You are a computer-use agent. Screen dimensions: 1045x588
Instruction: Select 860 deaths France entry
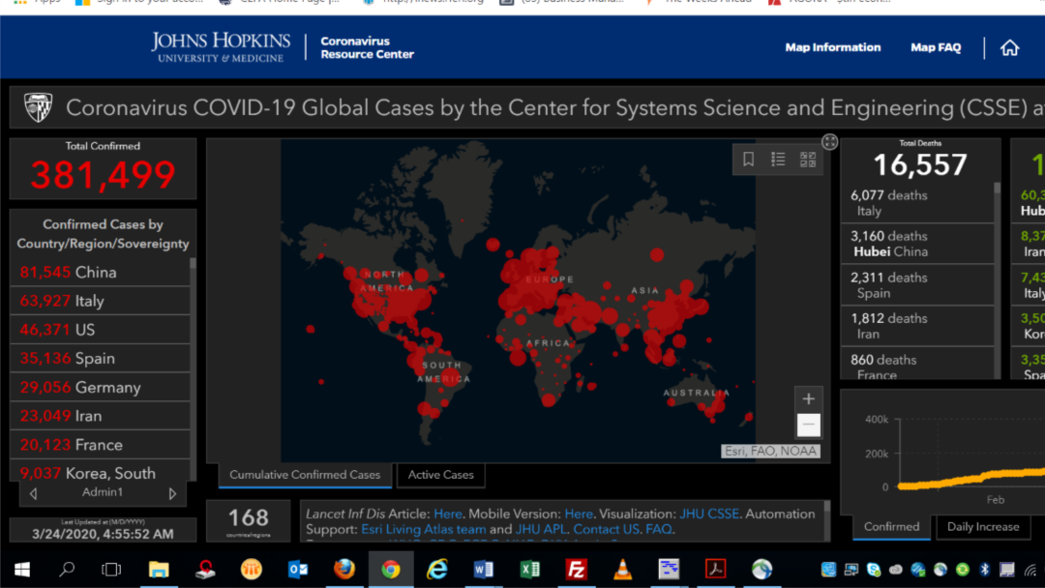[x=917, y=364]
